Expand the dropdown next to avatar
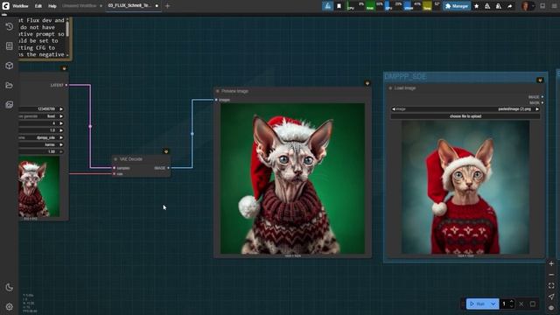The image size is (560, 315). (533, 6)
